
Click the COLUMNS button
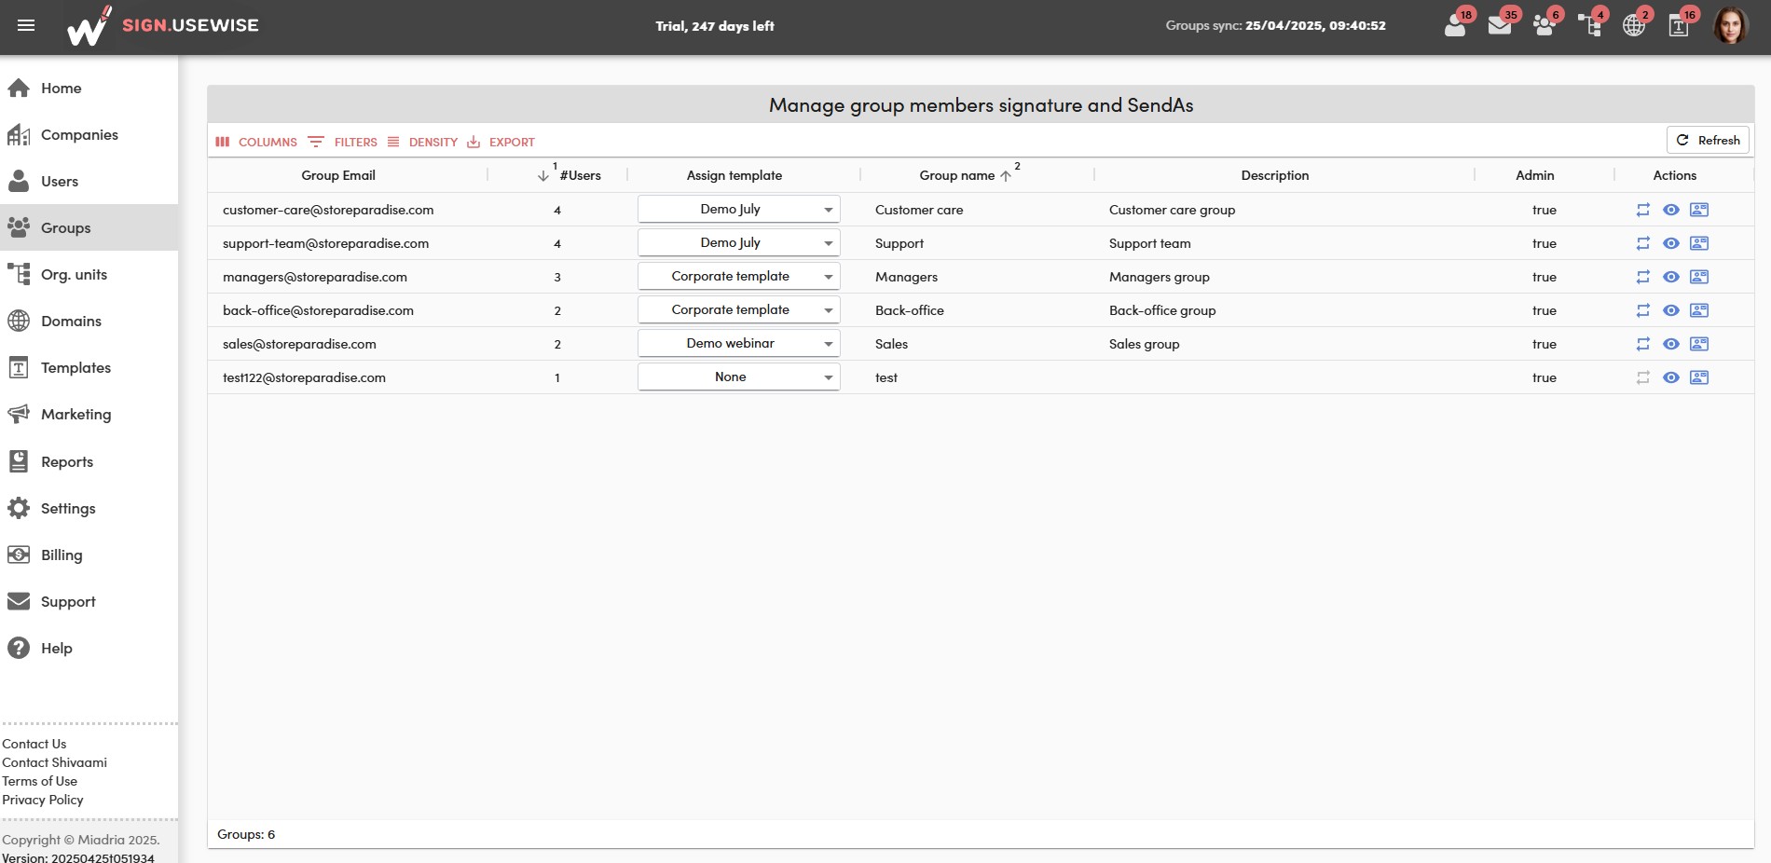pos(256,142)
